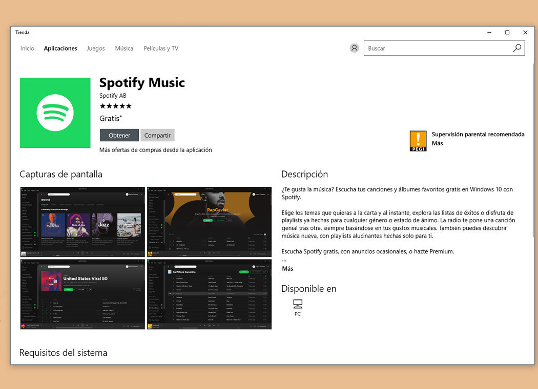
Task: Click the orange PEGI rating icon
Action: pyautogui.click(x=418, y=140)
